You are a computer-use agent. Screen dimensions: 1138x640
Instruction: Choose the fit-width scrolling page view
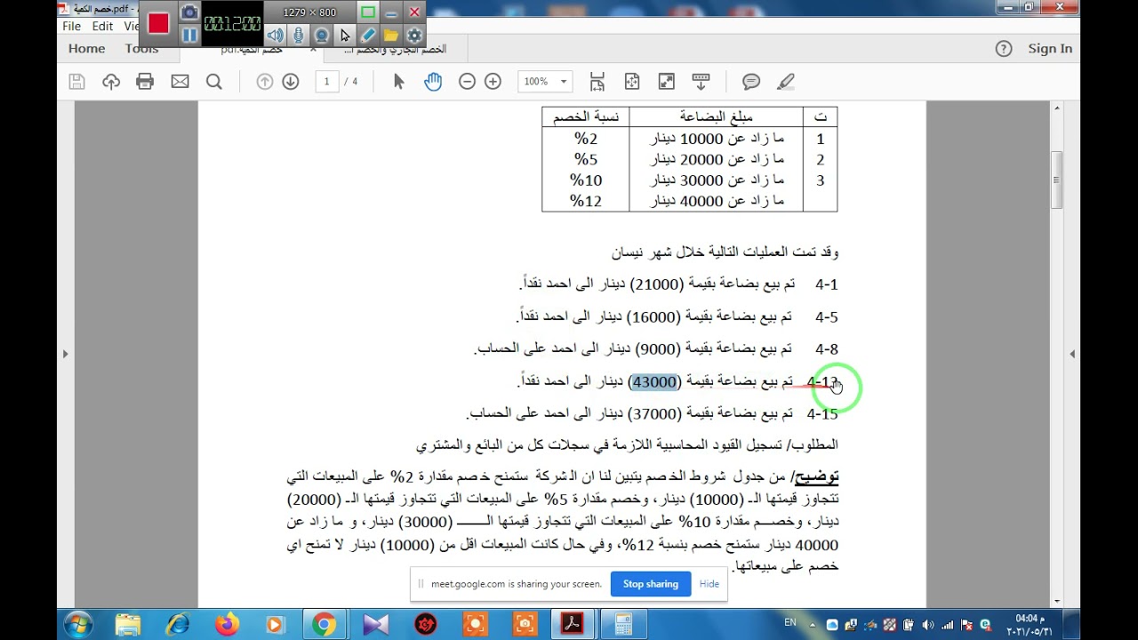click(597, 82)
